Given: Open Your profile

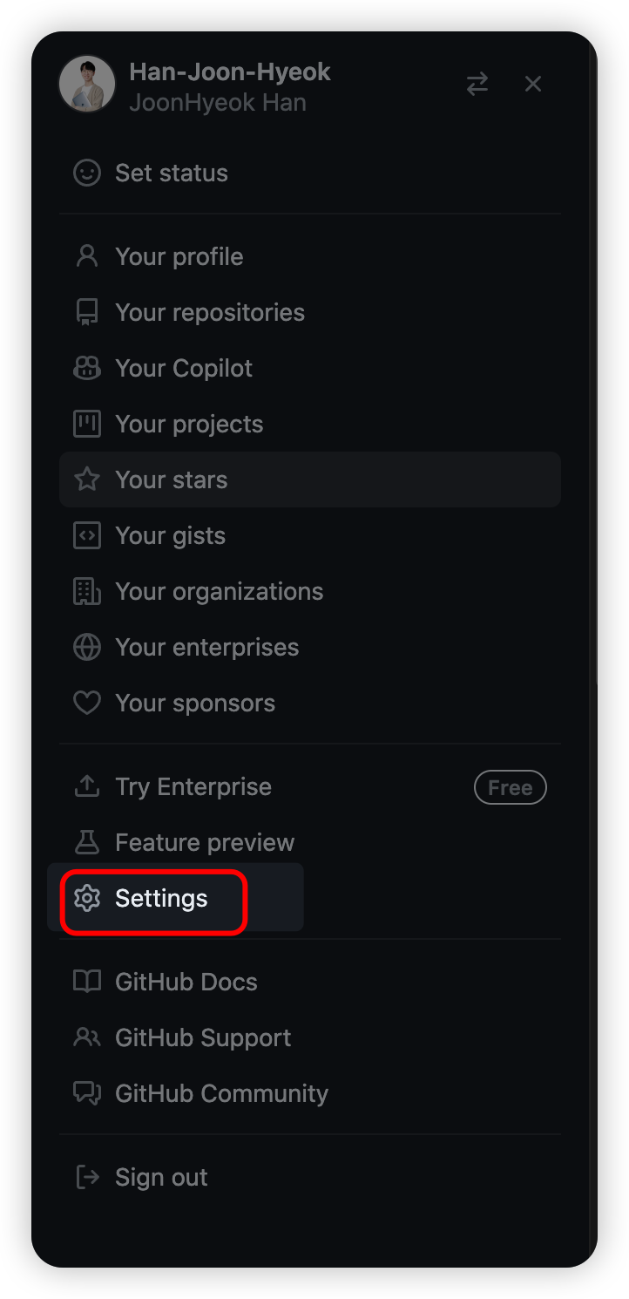Looking at the screenshot, I should (179, 255).
